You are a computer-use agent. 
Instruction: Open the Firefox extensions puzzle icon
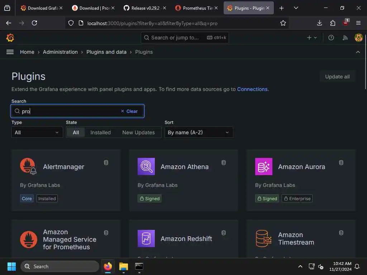[x=333, y=23]
